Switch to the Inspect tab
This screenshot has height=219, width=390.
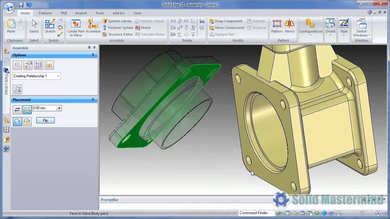point(81,13)
